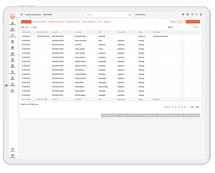Go to page 2 in pagination
Viewport: 215px width, 173px height.
[176, 107]
